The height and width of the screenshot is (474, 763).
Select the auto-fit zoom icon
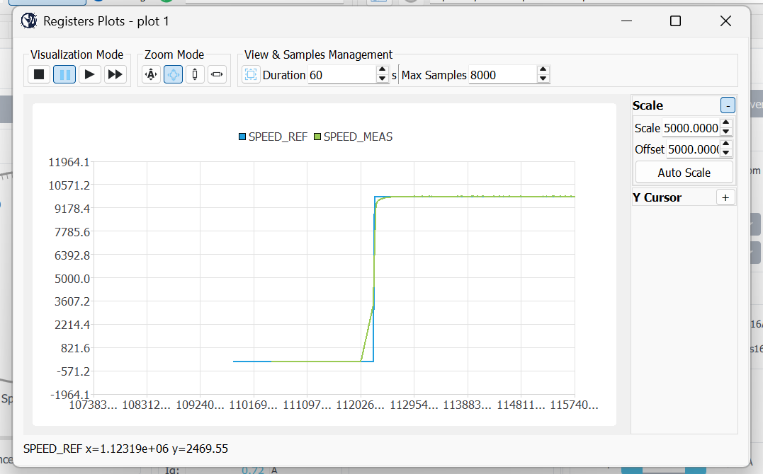(x=151, y=74)
